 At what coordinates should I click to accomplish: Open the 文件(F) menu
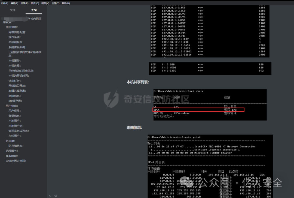5,3
